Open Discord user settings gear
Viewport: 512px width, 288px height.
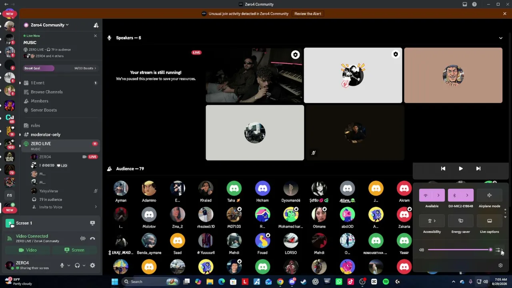click(x=92, y=265)
